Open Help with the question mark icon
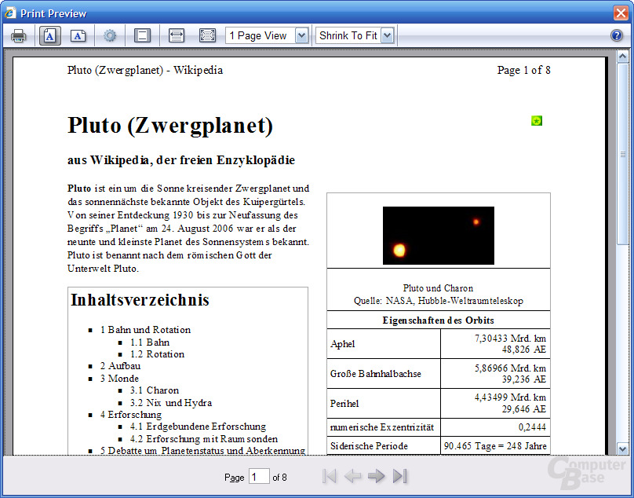 [x=616, y=35]
